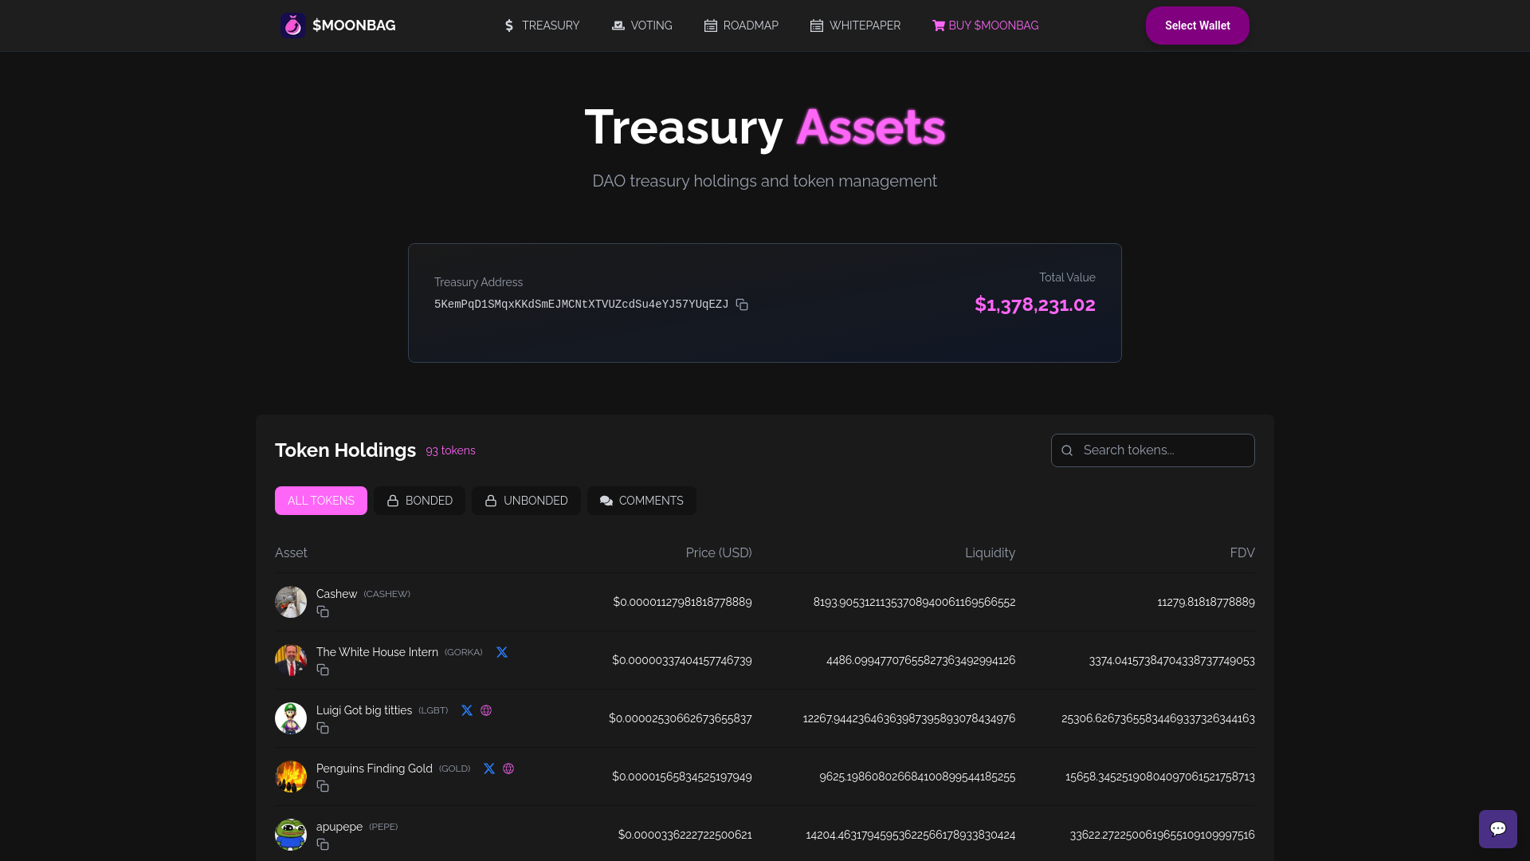This screenshot has height=861, width=1530.
Task: Click the total value $1,378,231.02
Action: [x=1035, y=305]
